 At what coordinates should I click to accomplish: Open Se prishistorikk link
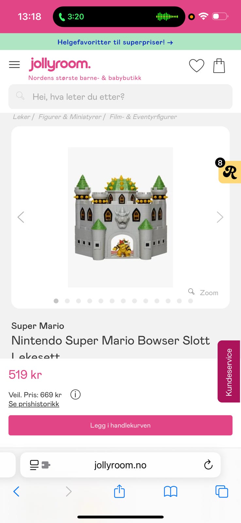click(x=34, y=404)
